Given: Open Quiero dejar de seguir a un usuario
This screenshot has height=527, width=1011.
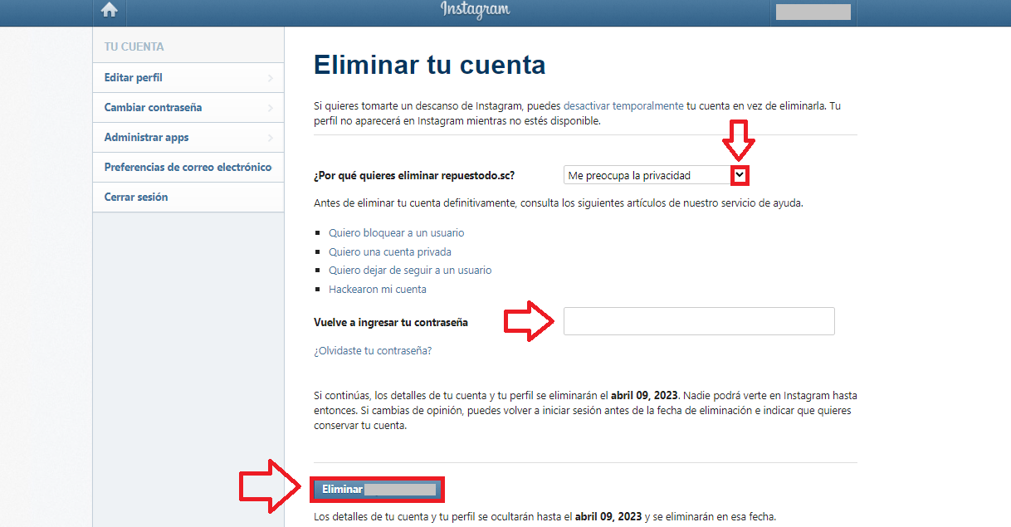Looking at the screenshot, I should pyautogui.click(x=410, y=271).
